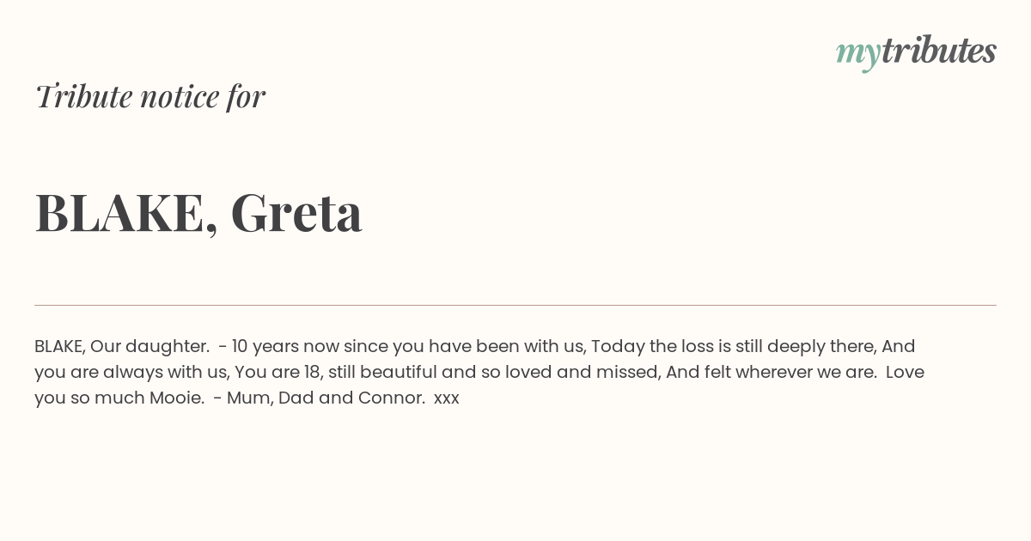The width and height of the screenshot is (1031, 541).
Task: Click the phrase "Today the loss"
Action: point(644,347)
